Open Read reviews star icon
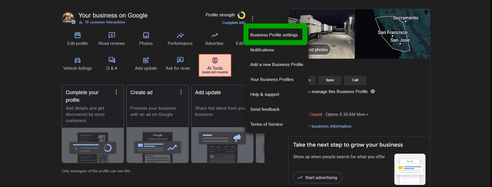This screenshot has width=492, height=187. point(112,35)
